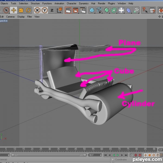The width and height of the screenshot is (163, 163).
Task: Toggle the Y axis lock
Action: 45,10
